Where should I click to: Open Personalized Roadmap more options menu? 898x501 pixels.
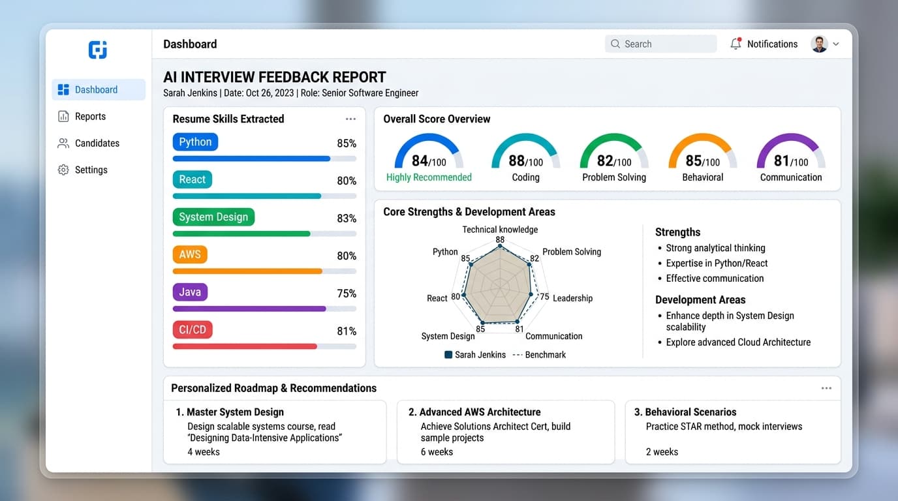point(826,388)
